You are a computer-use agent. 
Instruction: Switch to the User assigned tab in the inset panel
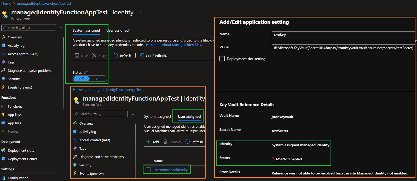[x=189, y=117]
